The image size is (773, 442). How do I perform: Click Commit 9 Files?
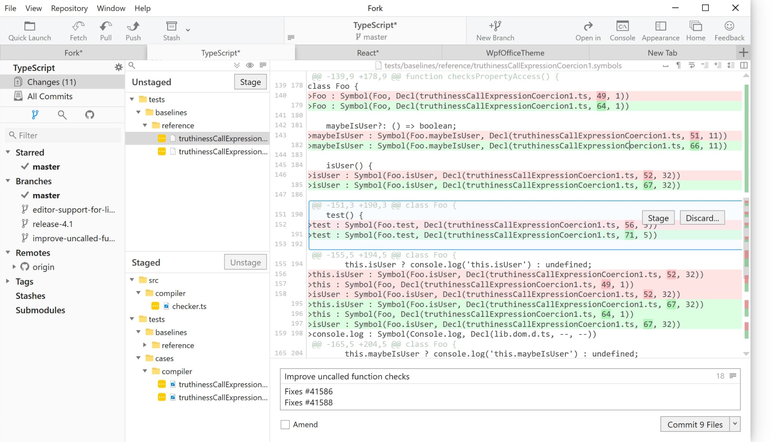[x=695, y=424]
